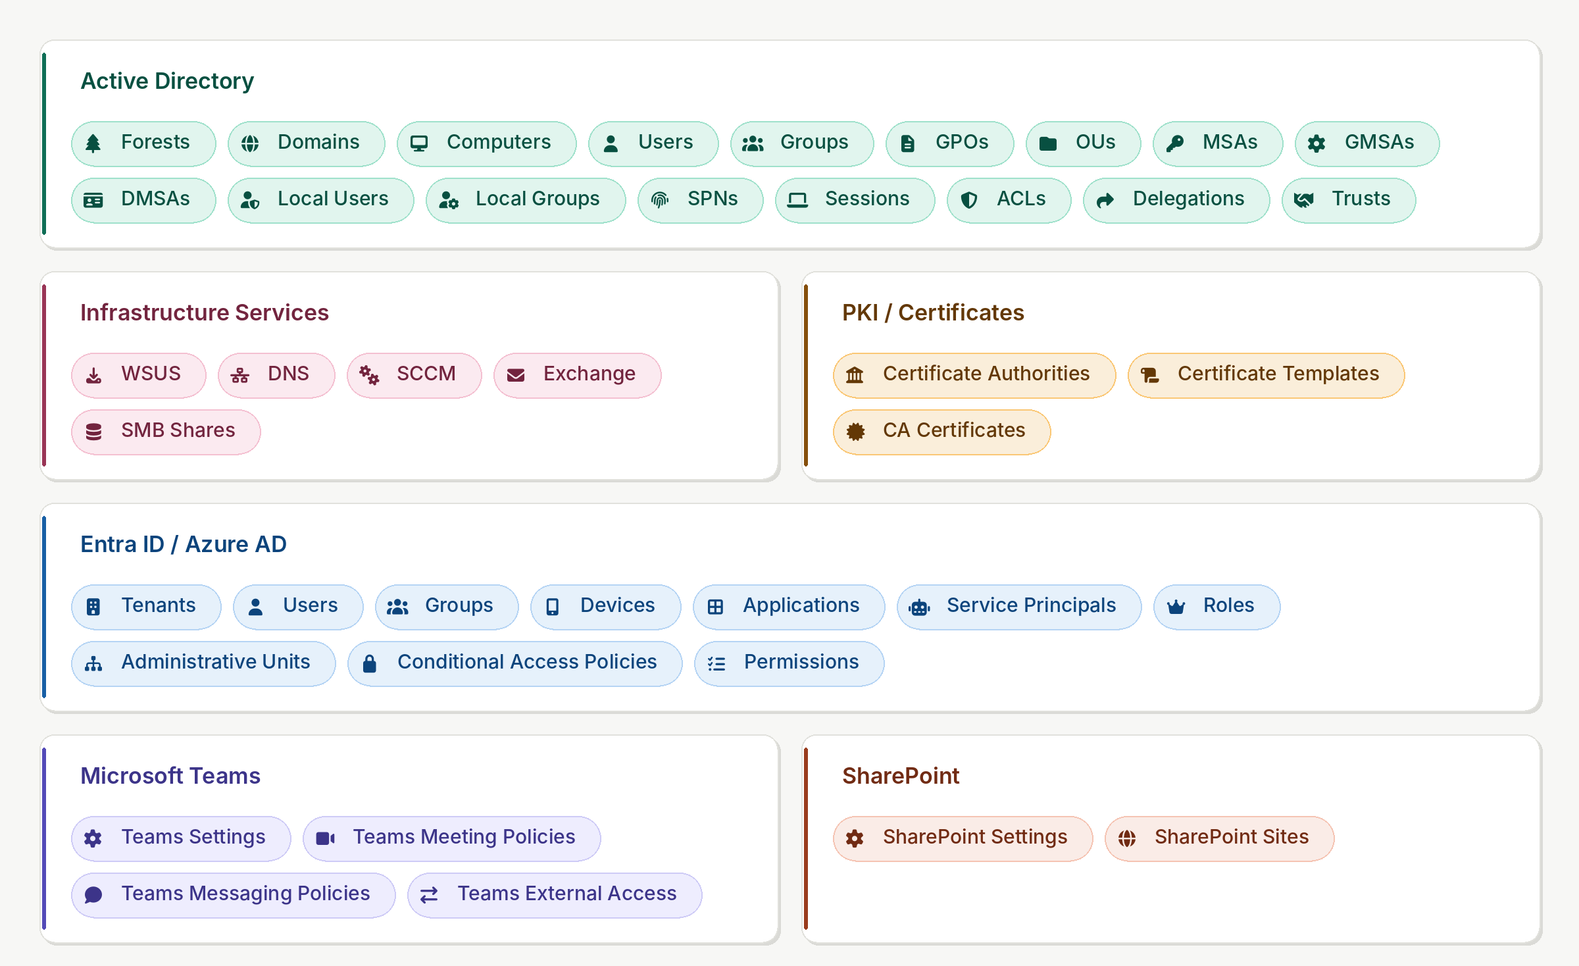This screenshot has height=966, width=1579.
Task: Select the crown icon on the Roles chip
Action: [x=1178, y=606]
